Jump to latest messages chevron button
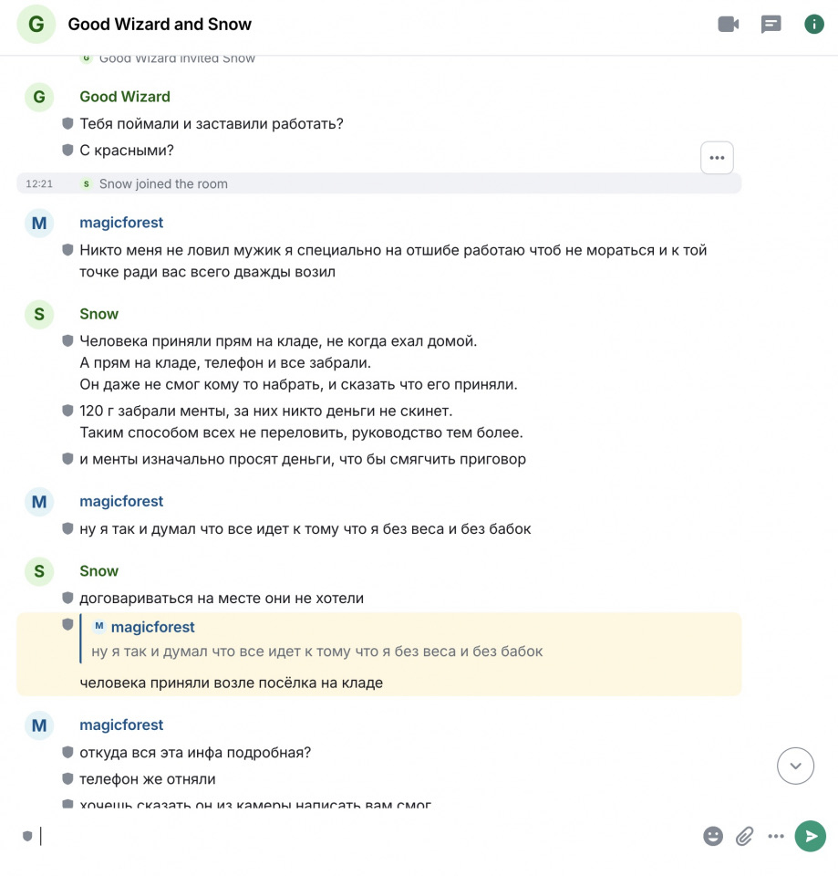 (795, 766)
